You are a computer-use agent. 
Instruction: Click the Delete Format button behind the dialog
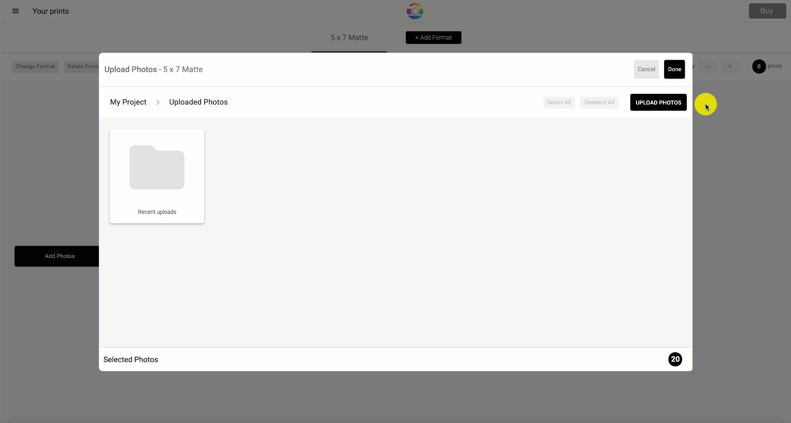82,67
